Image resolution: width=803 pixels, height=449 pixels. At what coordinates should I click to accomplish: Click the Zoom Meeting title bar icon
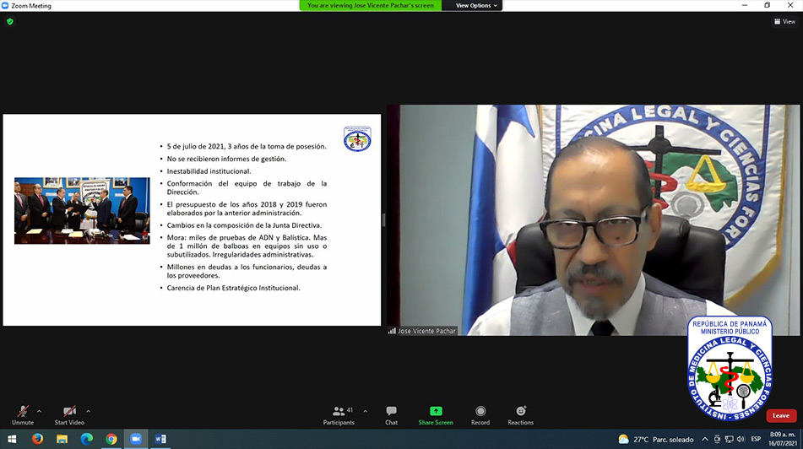click(5, 6)
